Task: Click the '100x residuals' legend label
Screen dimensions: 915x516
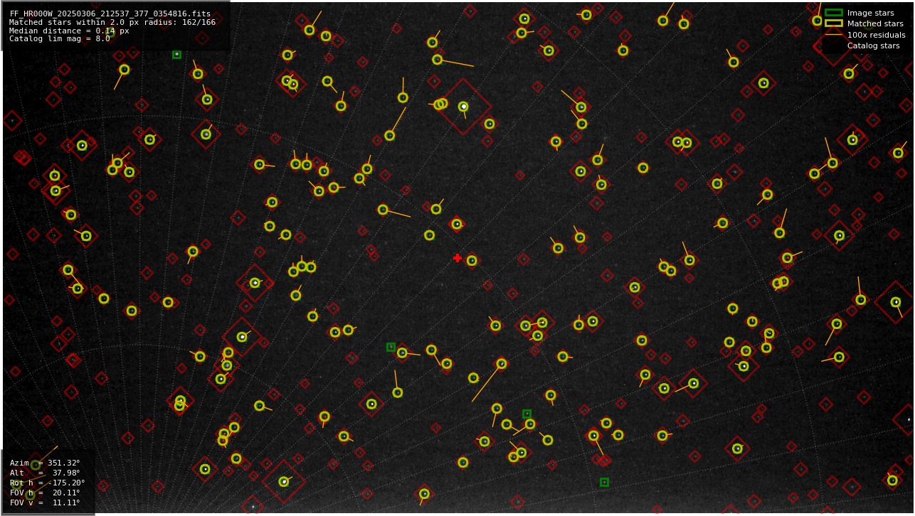Action: tap(877, 35)
